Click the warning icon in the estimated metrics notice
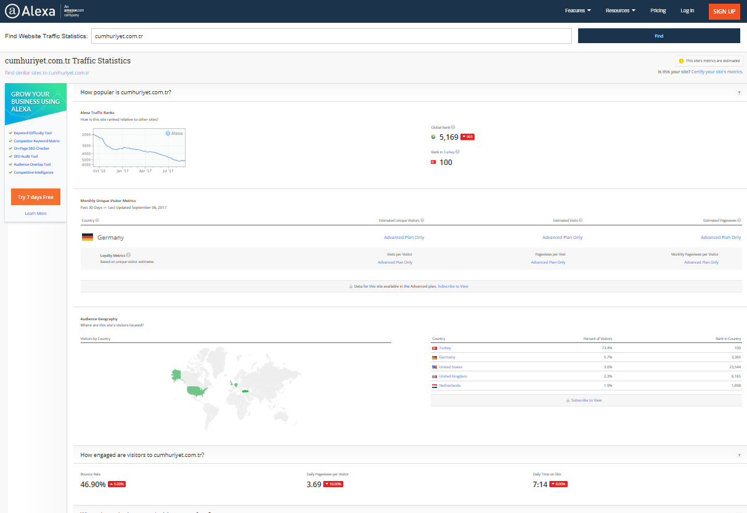This screenshot has height=513, width=747. pyautogui.click(x=681, y=61)
